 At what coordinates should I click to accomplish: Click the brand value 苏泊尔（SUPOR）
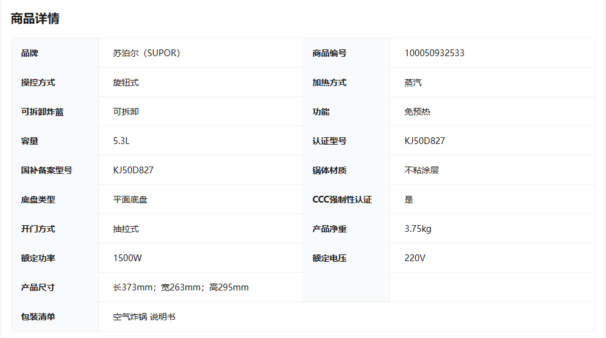pos(146,53)
